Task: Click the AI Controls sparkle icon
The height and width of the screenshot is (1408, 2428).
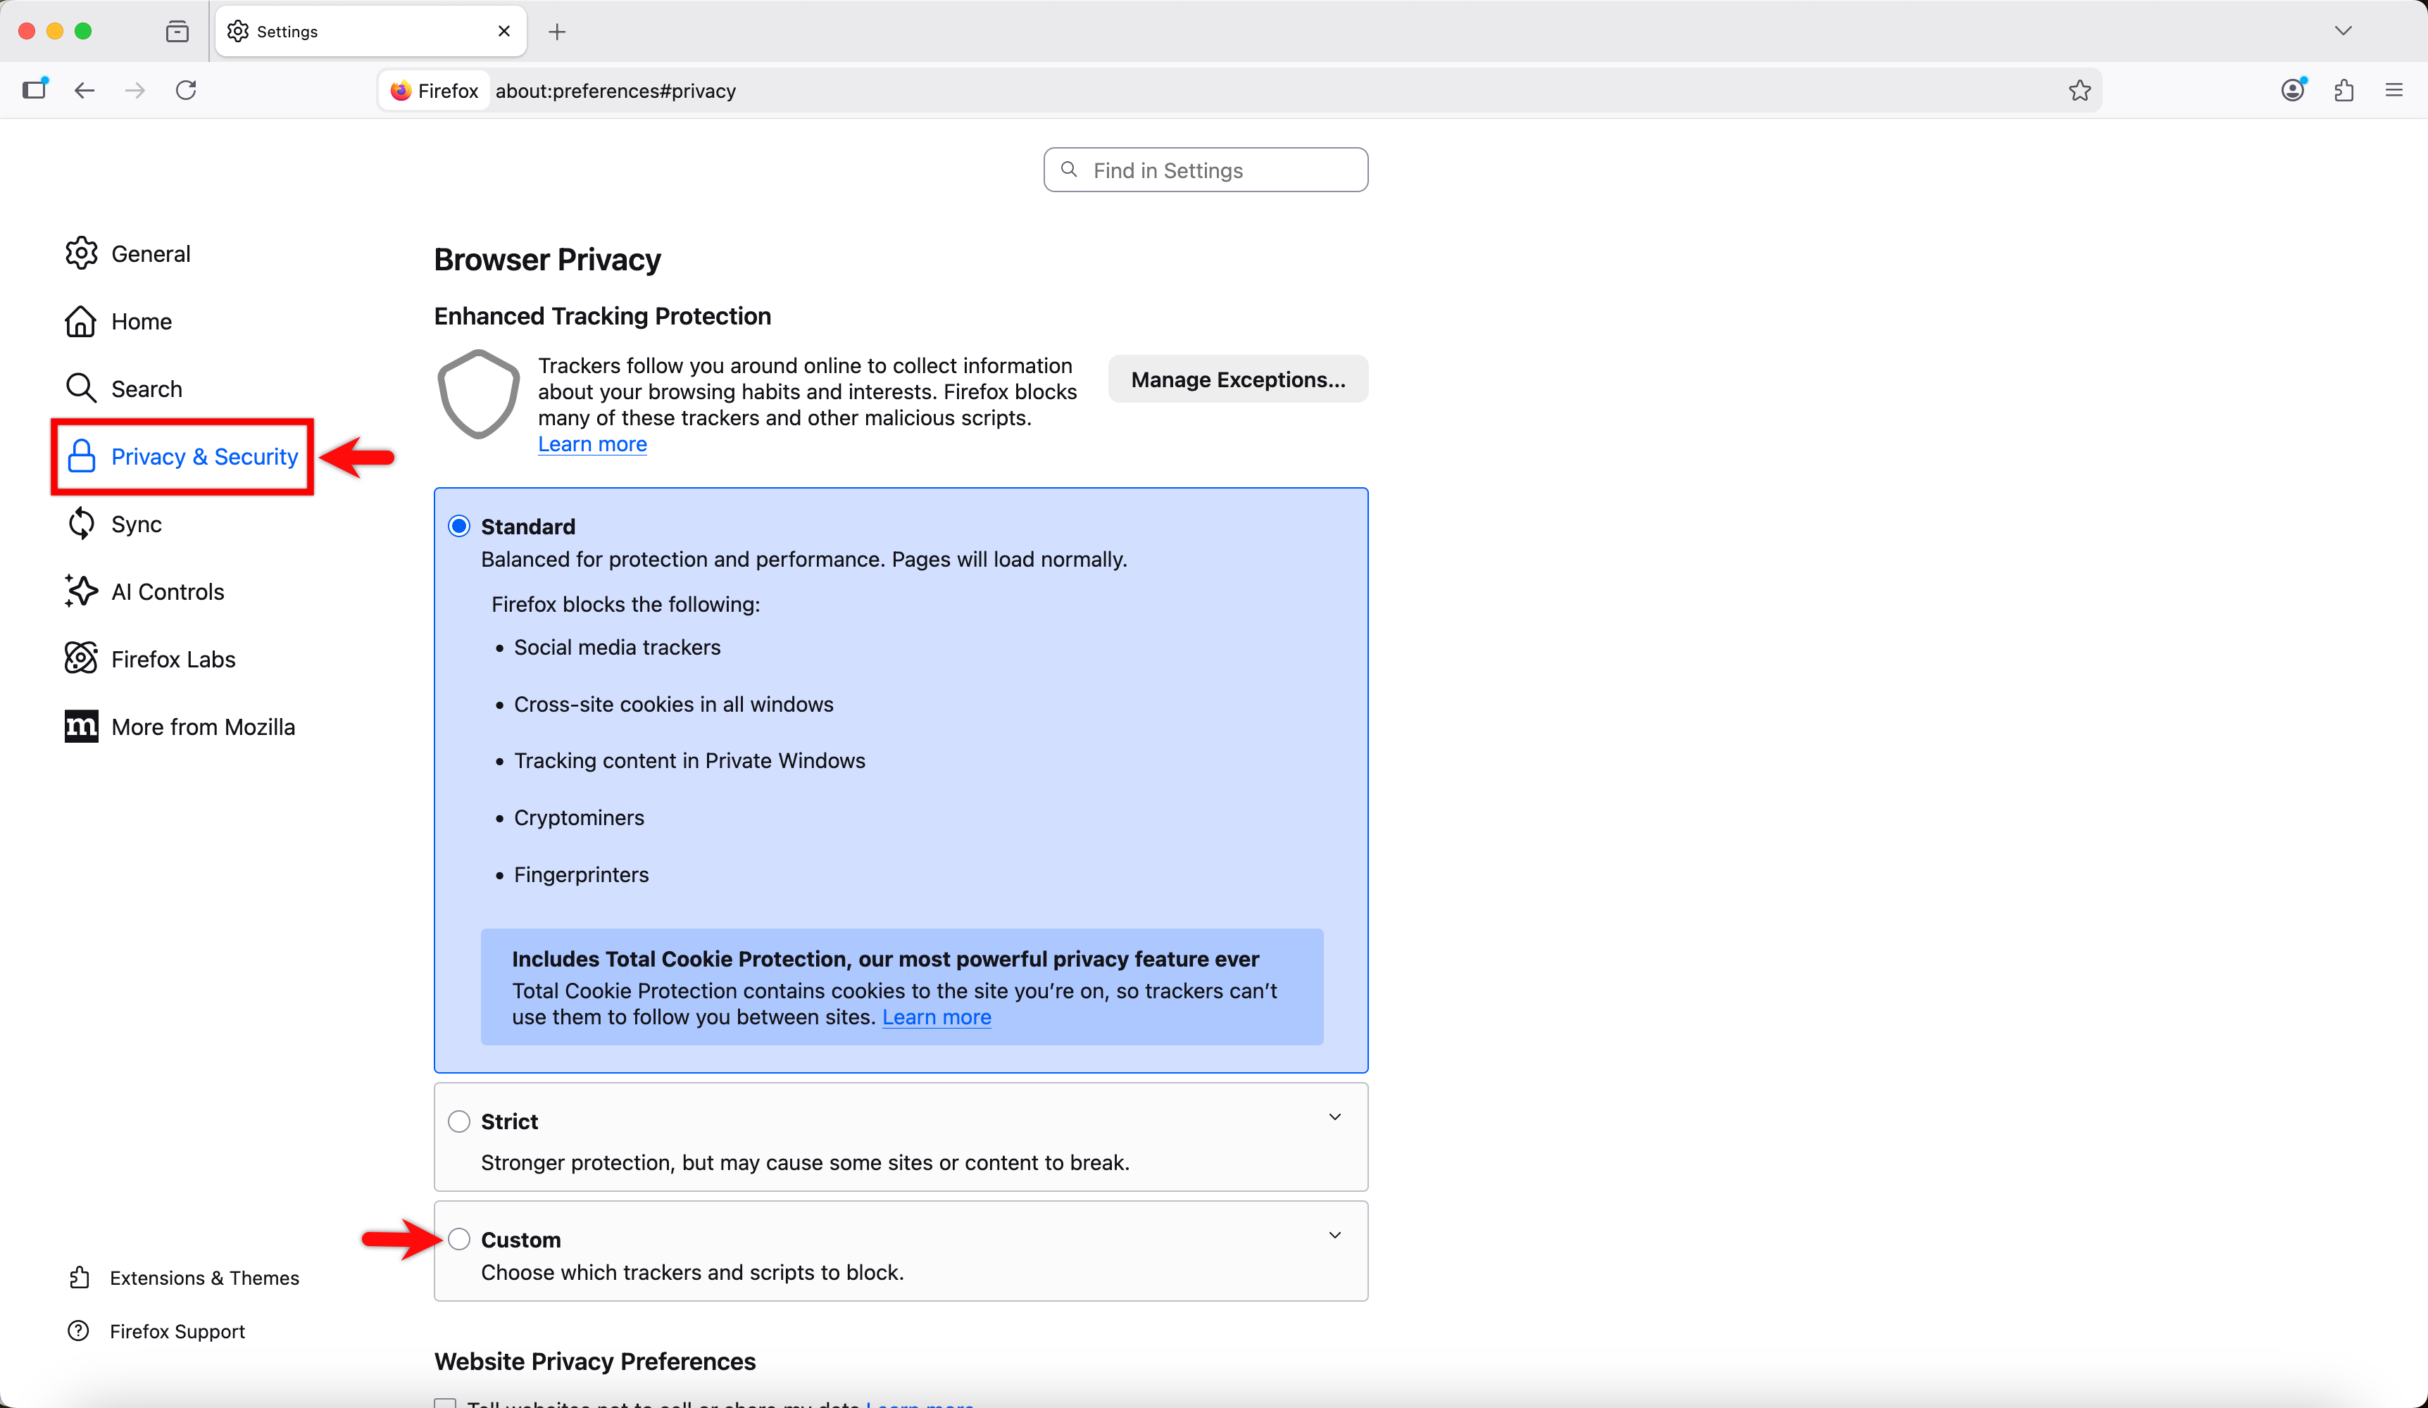Action: tap(81, 591)
